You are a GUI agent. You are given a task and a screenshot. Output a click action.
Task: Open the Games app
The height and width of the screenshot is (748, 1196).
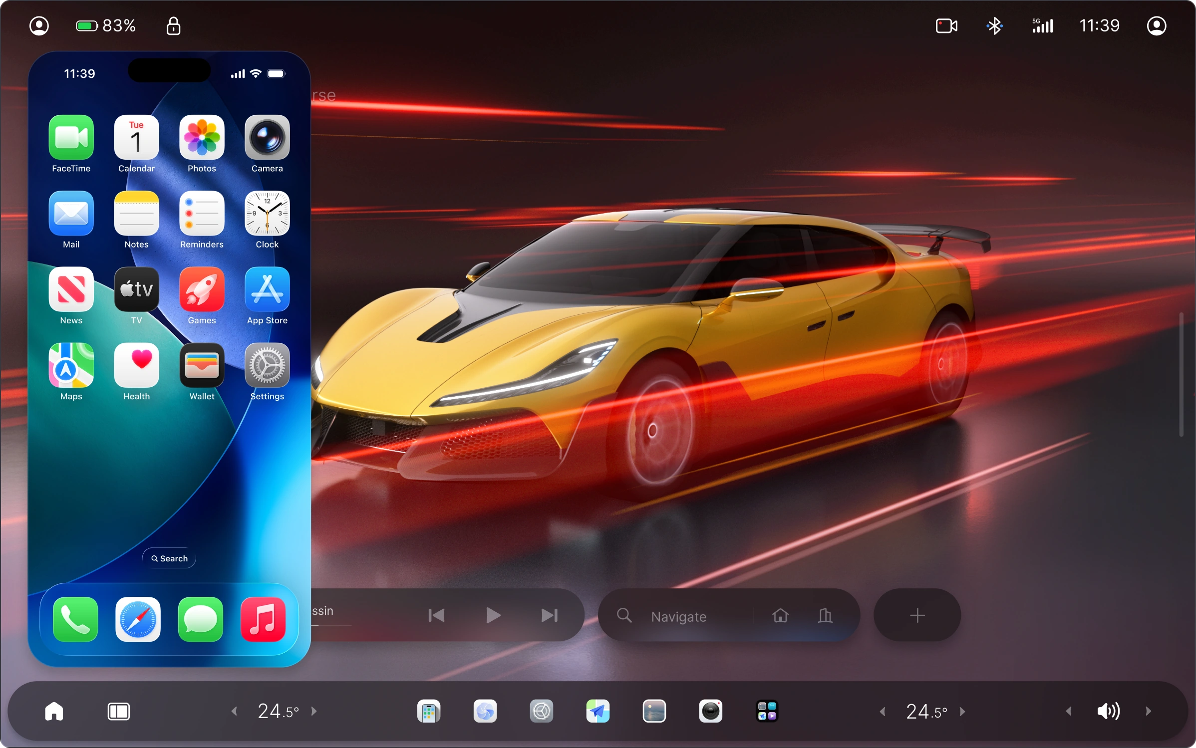tap(202, 289)
